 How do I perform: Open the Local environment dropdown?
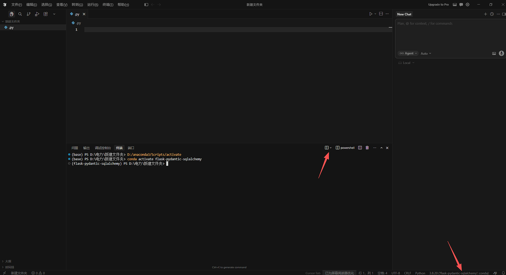pos(407,63)
